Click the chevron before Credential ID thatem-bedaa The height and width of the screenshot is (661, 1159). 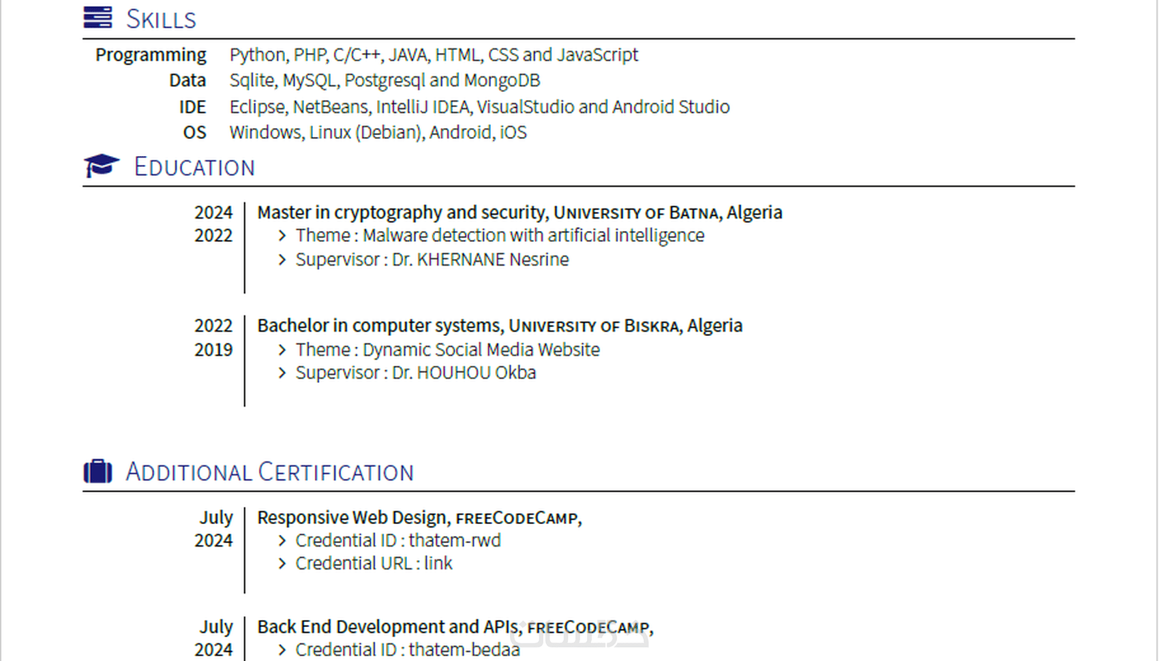click(x=282, y=650)
